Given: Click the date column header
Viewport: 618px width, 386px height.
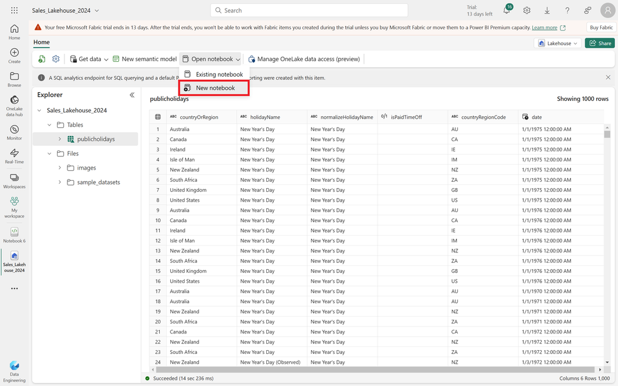Looking at the screenshot, I should click(x=561, y=117).
